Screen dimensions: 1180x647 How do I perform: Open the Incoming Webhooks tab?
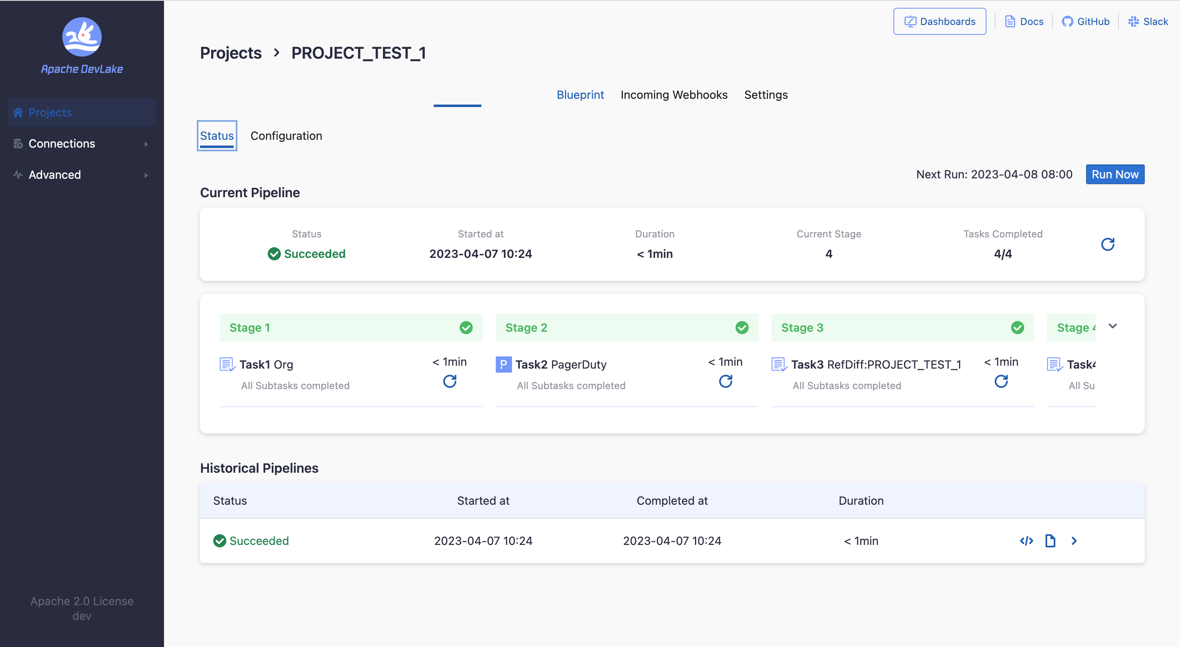pyautogui.click(x=673, y=95)
